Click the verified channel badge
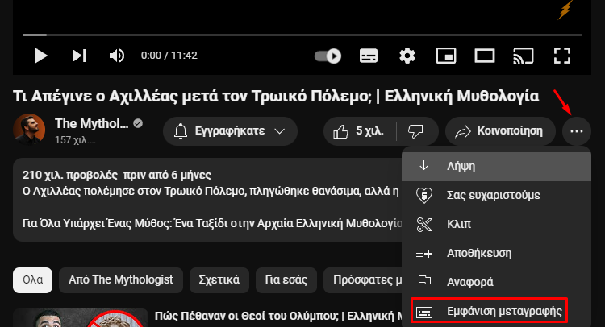 [x=138, y=124]
